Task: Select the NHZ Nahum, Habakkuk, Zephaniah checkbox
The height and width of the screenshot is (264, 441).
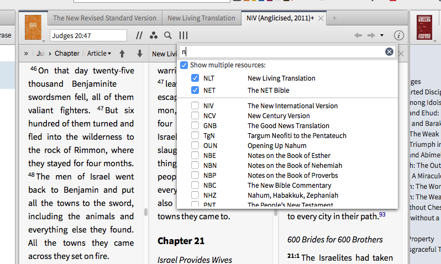Action: (195, 195)
